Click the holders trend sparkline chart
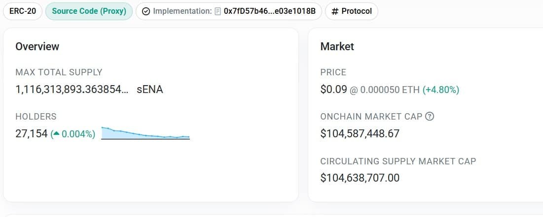Screen dimensions: 543x217 point(145,133)
